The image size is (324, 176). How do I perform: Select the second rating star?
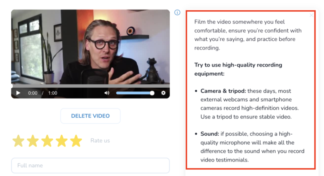tap(33, 141)
